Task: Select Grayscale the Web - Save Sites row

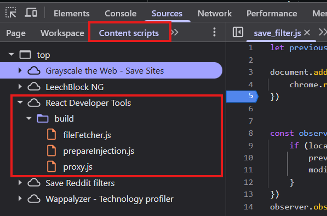Action: [111, 70]
